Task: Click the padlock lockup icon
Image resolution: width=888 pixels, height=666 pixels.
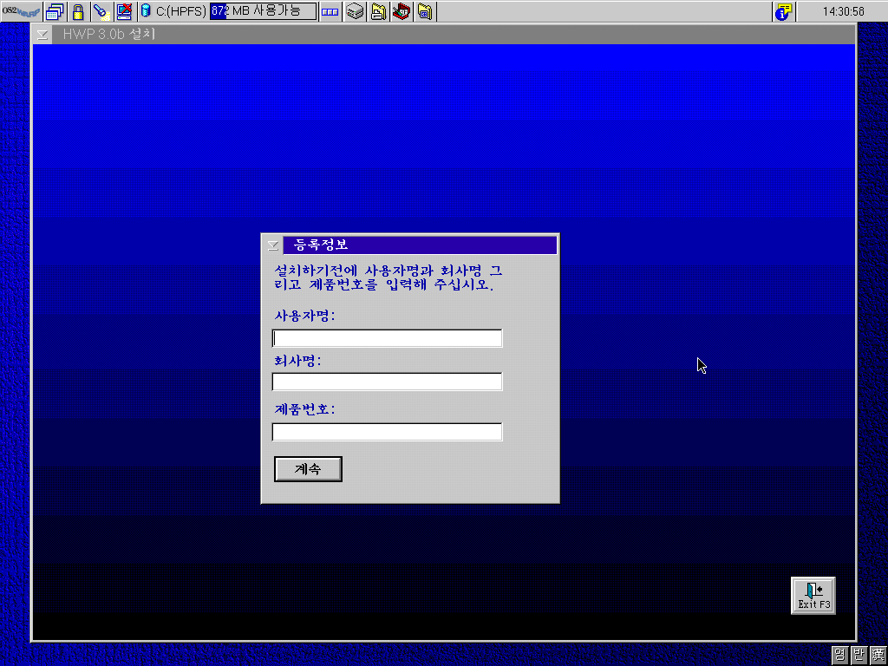Action: point(78,11)
